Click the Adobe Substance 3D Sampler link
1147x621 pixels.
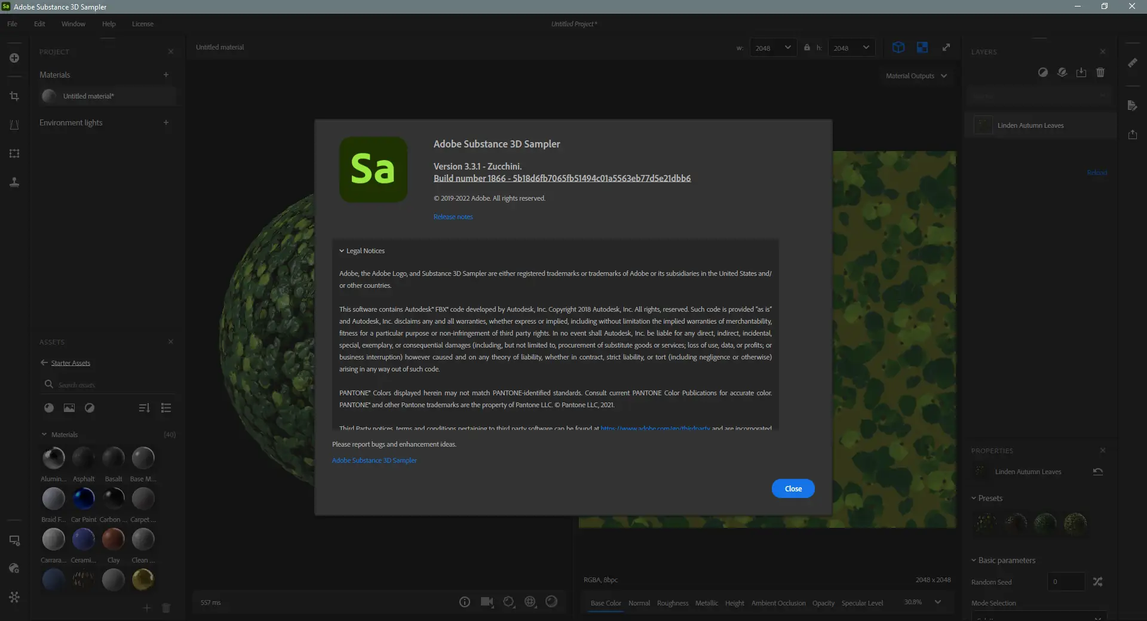tap(375, 460)
